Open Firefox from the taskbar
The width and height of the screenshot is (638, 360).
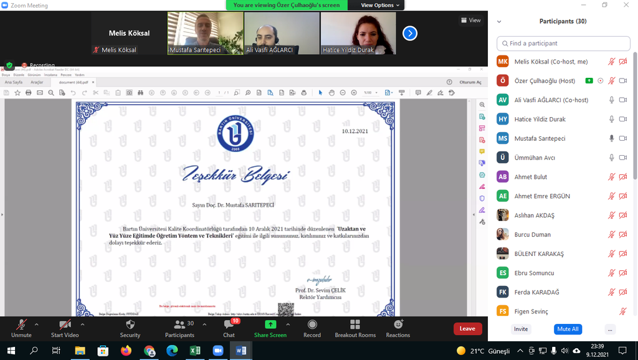[126, 351]
